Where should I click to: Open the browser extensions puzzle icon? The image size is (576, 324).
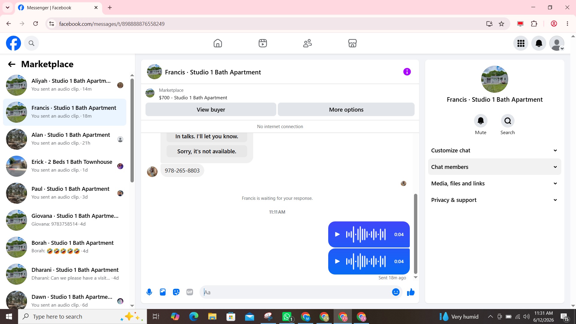(534, 24)
